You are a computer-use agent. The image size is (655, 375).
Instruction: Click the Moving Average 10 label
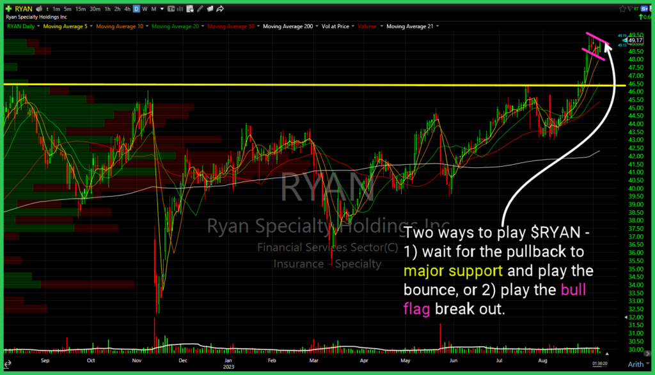[120, 26]
